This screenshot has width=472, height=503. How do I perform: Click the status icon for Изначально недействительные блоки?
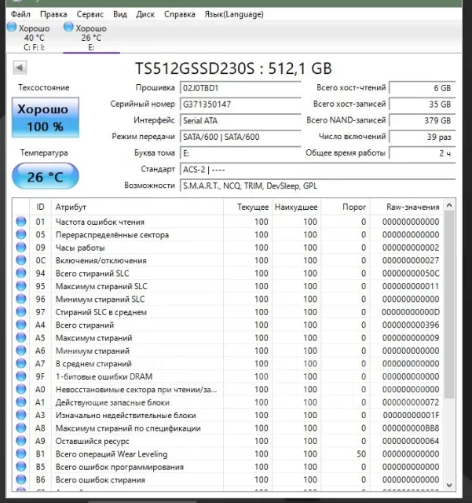pos(21,415)
